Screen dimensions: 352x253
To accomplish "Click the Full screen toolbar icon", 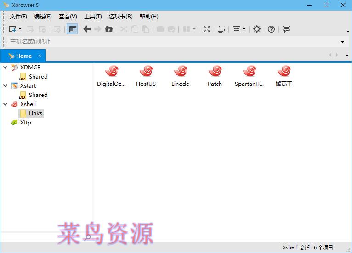I will point(207,29).
